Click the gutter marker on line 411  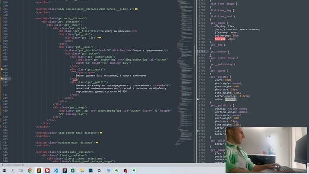[x=2, y=79]
